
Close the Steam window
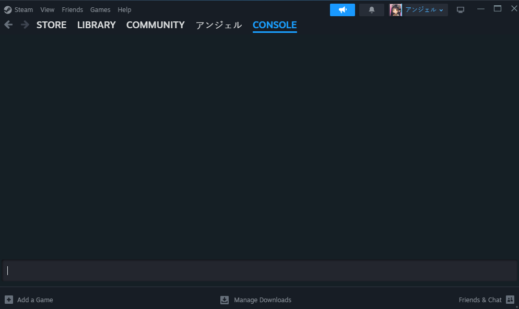pos(514,9)
